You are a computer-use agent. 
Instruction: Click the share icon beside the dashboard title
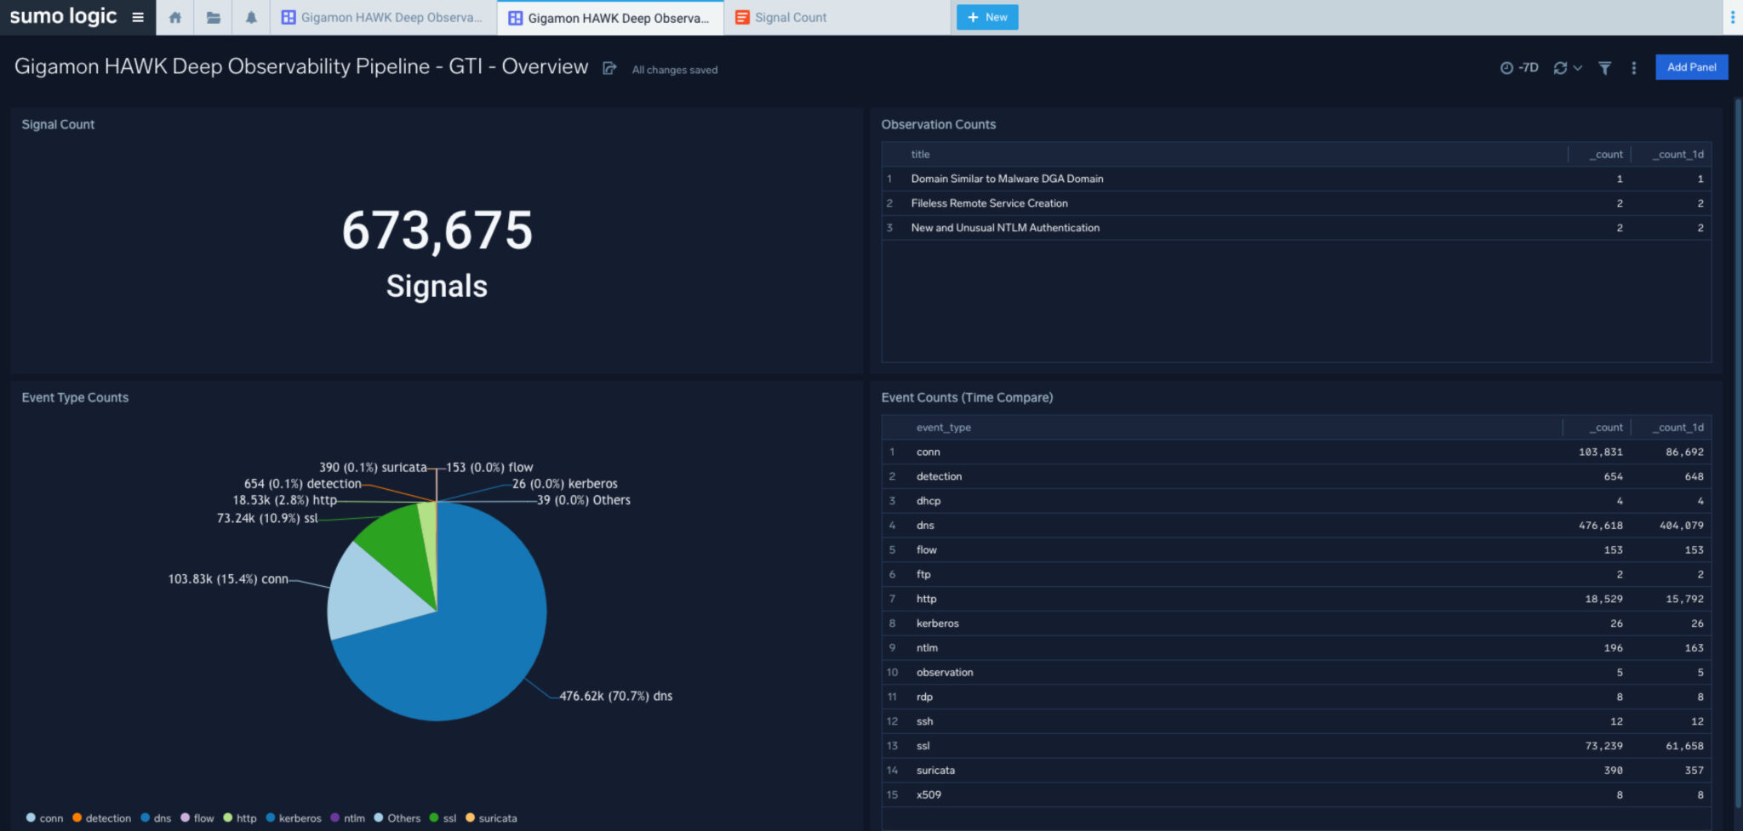[609, 68]
